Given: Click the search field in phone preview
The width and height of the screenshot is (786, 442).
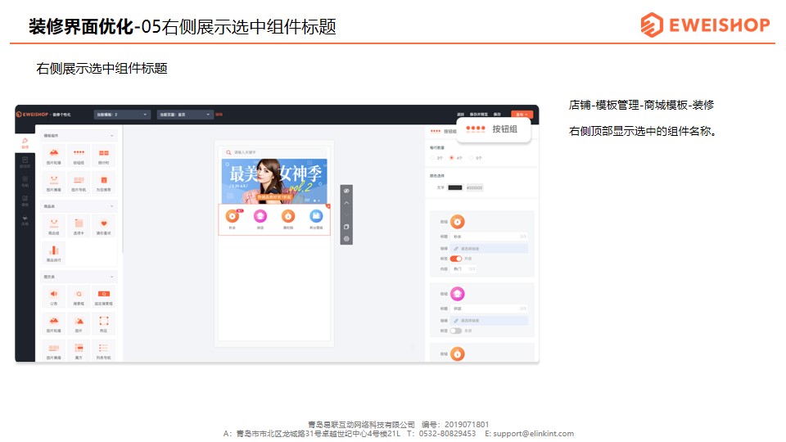Looking at the screenshot, I should click(x=274, y=152).
